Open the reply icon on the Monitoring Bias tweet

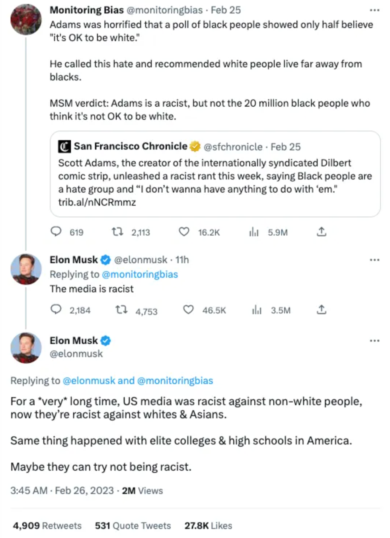[x=57, y=232]
